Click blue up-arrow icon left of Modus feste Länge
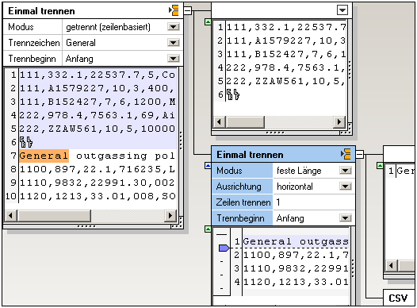 point(208,166)
